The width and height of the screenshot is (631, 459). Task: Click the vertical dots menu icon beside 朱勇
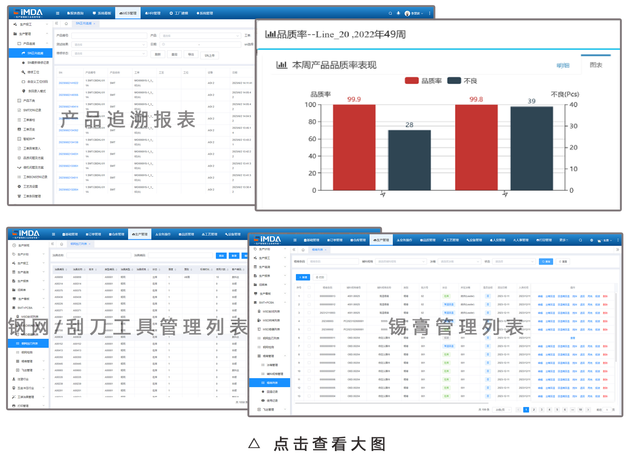coord(618,240)
